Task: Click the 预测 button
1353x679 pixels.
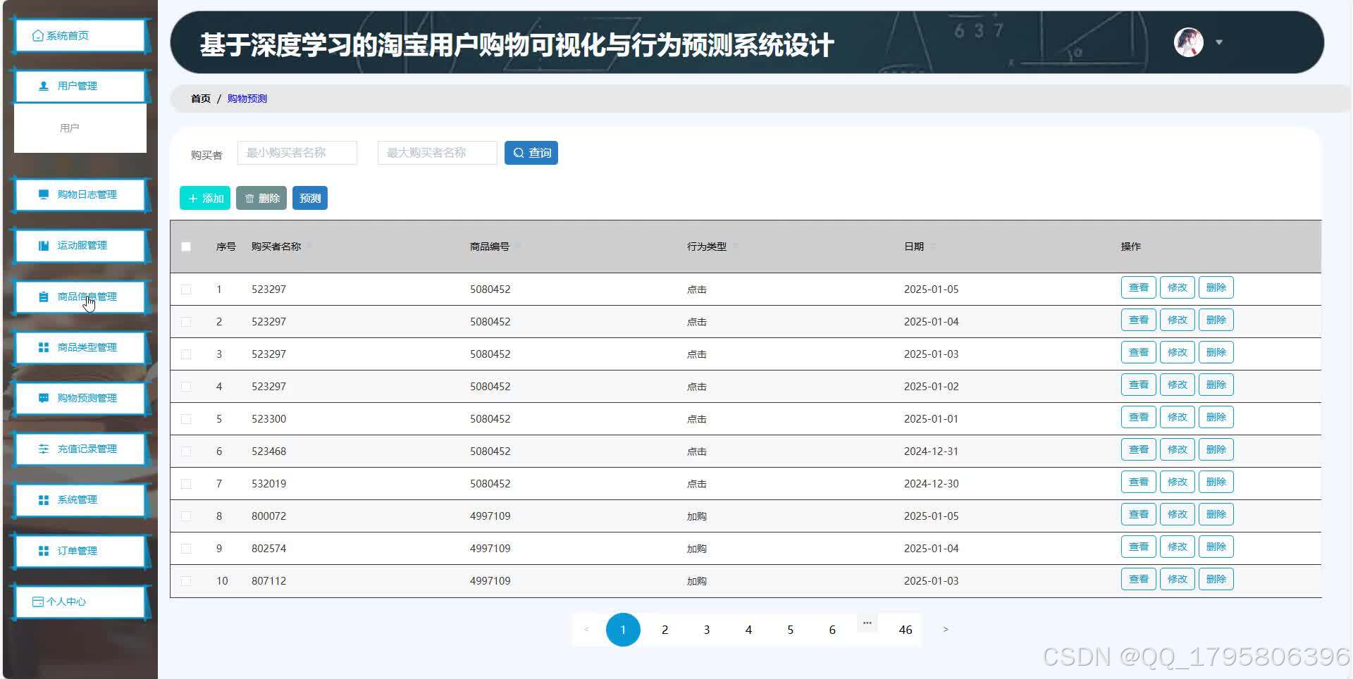Action: tap(310, 199)
